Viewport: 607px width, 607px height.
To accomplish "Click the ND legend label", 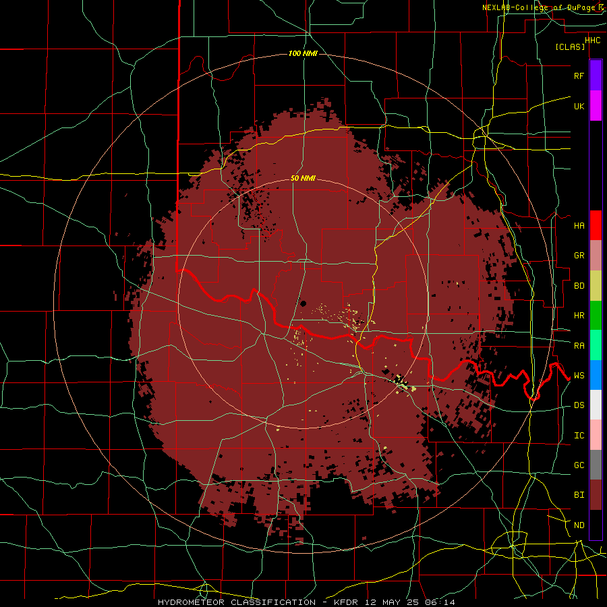I will coord(579,525).
